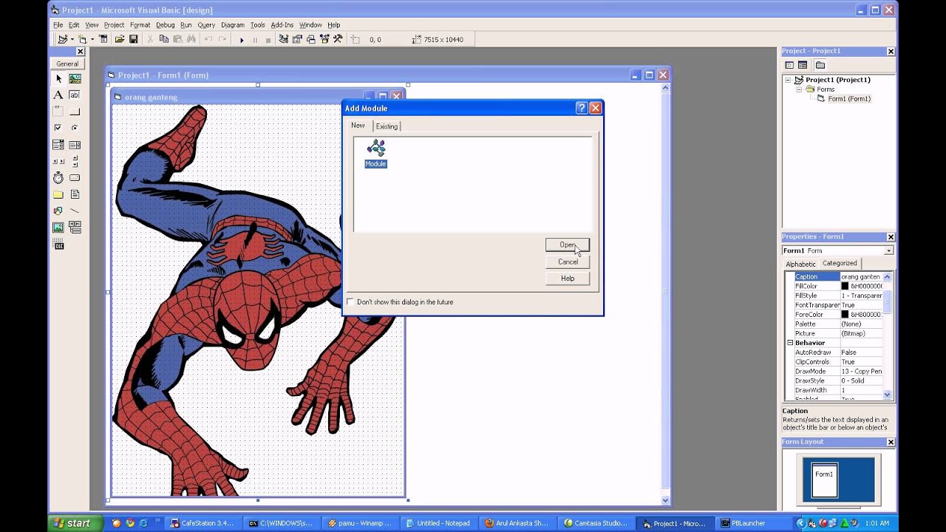Select the DriveListBox control tool
This screenshot has width=946, height=532.
(x=75, y=178)
